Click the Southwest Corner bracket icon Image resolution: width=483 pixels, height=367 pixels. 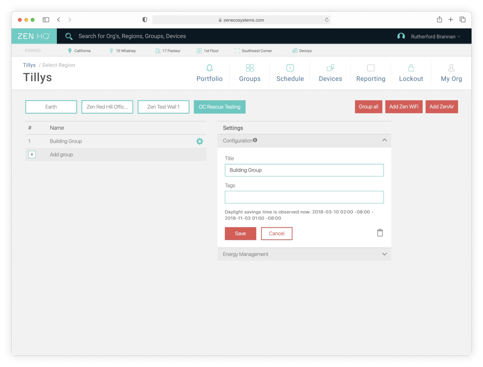237,51
